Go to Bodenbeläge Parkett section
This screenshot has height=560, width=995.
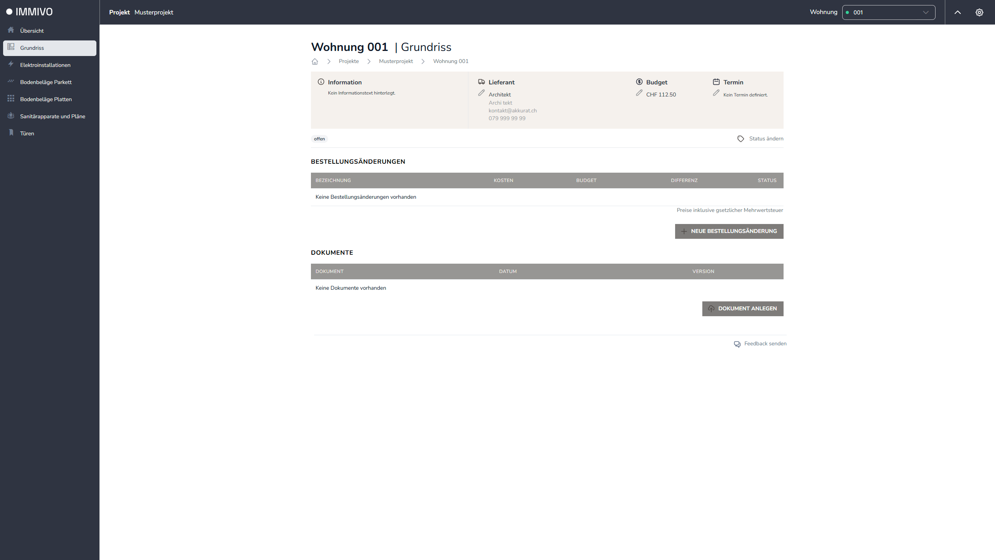click(46, 82)
